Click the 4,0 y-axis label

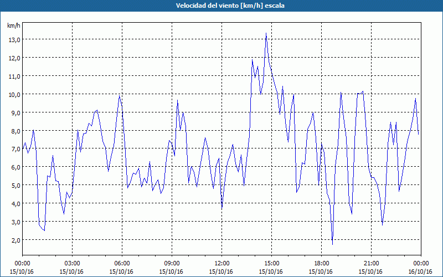coord(16,203)
